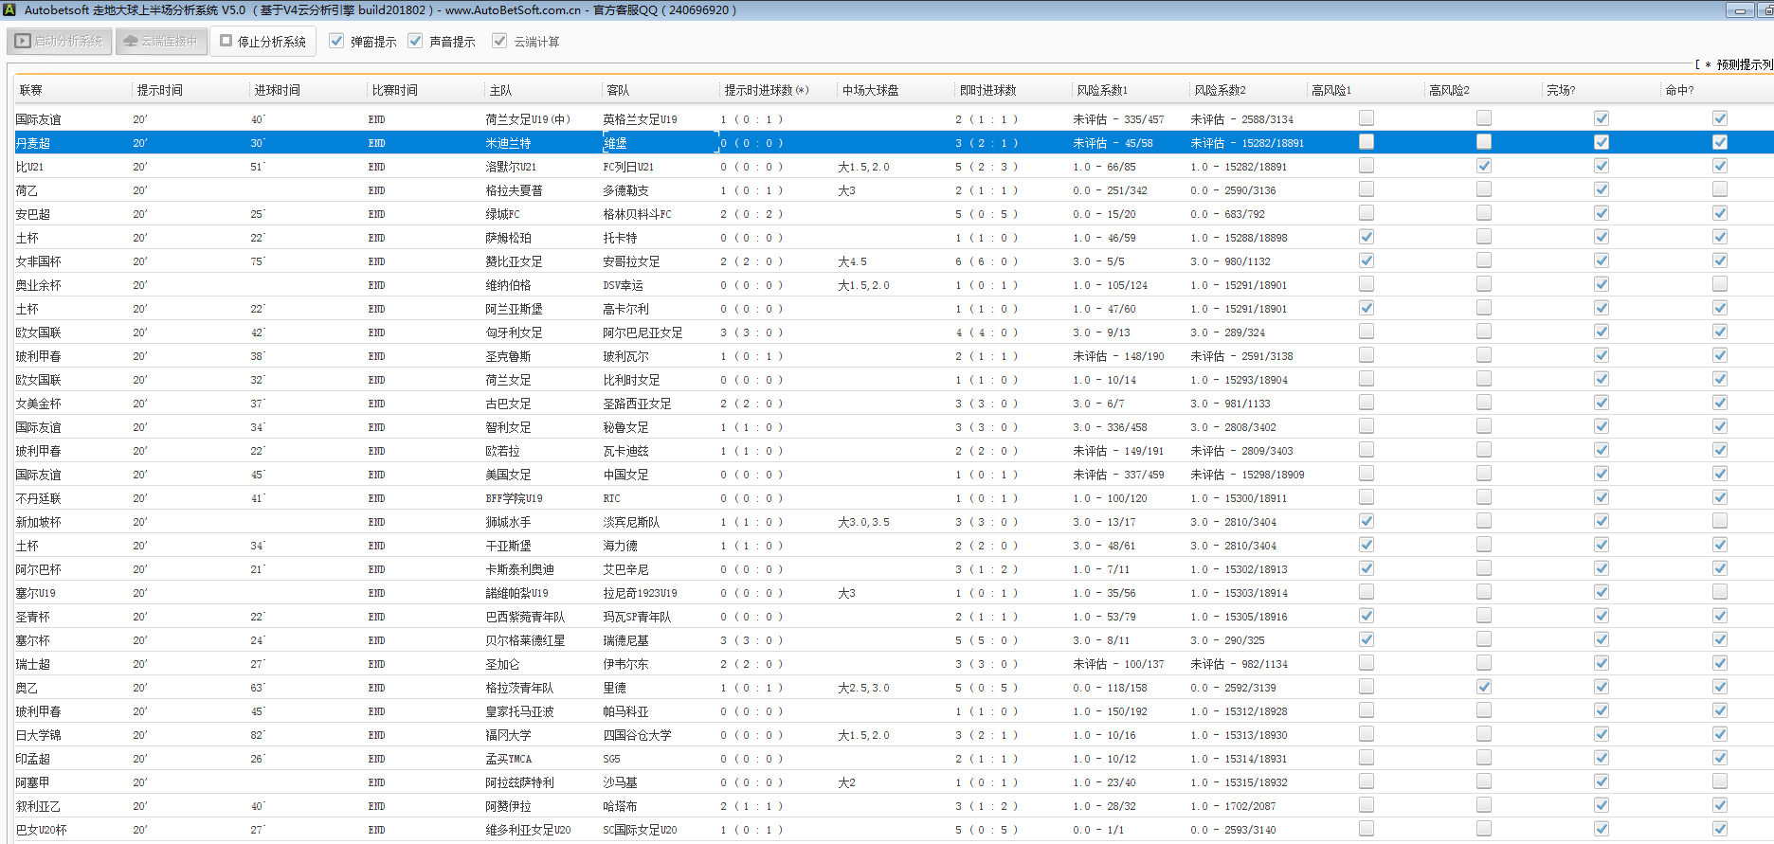This screenshot has height=844, width=1774.
Task: Click the 主队 column header
Action: click(x=500, y=90)
